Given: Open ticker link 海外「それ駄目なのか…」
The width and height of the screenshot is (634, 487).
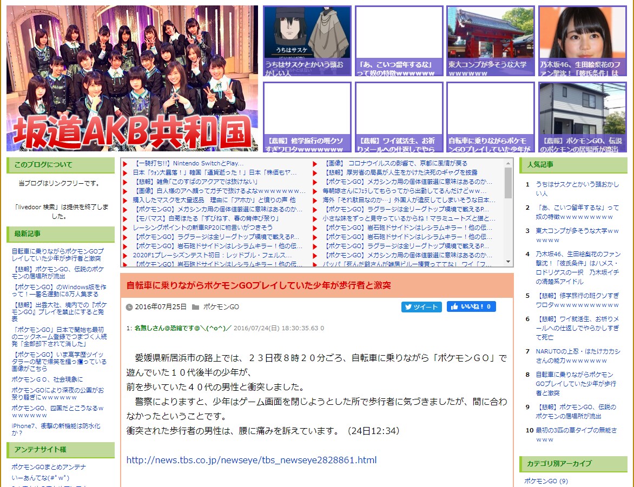Looking at the screenshot, I should (409, 200).
